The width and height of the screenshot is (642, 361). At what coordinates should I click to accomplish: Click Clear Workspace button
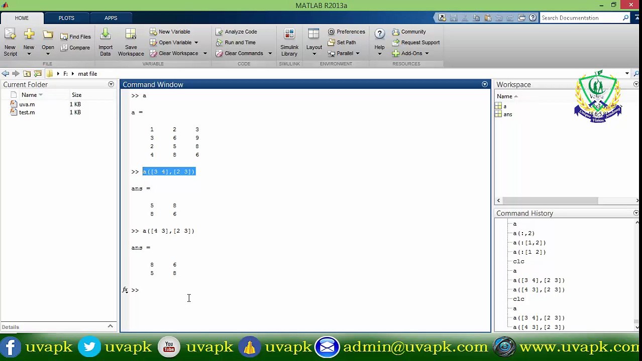(x=174, y=53)
